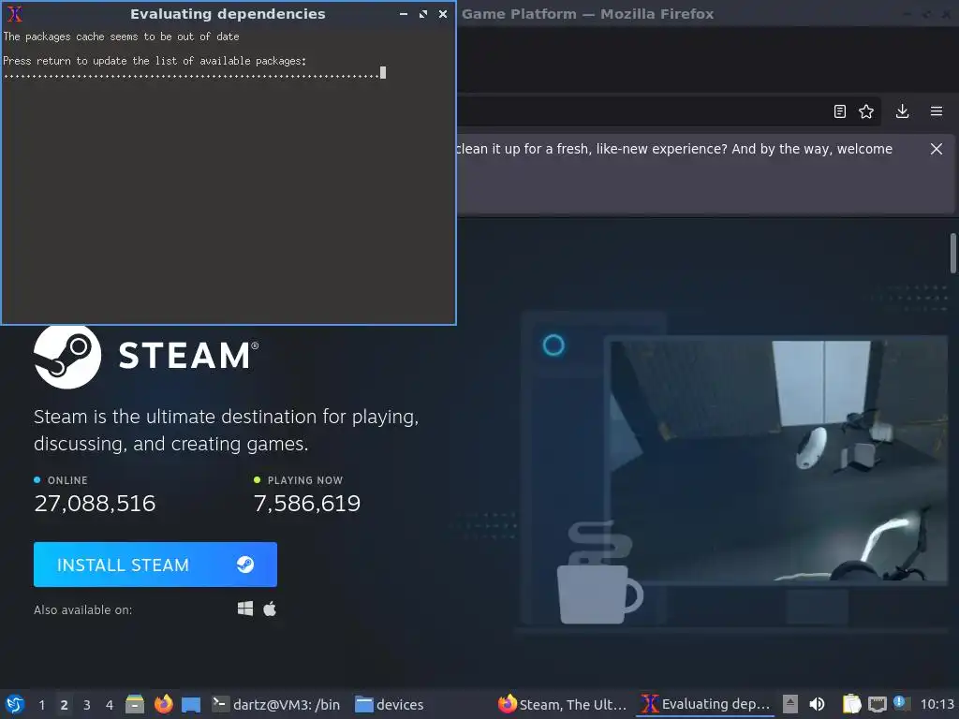The image size is (959, 719).
Task: Open the Firefox hamburger menu
Action: click(937, 111)
